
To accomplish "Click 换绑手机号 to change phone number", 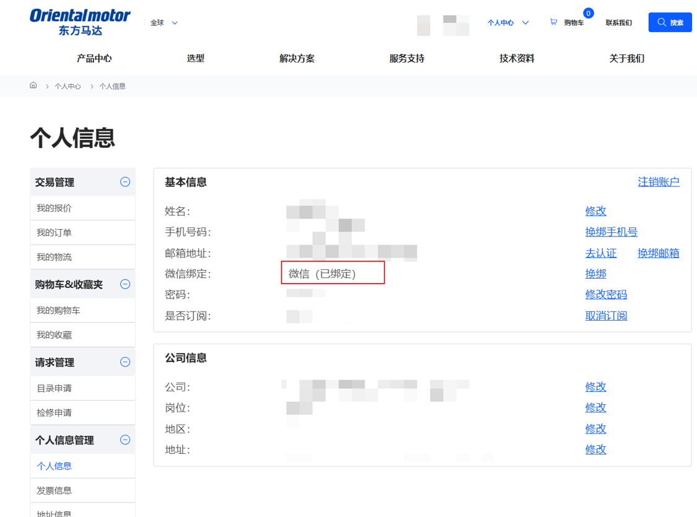I will click(611, 232).
